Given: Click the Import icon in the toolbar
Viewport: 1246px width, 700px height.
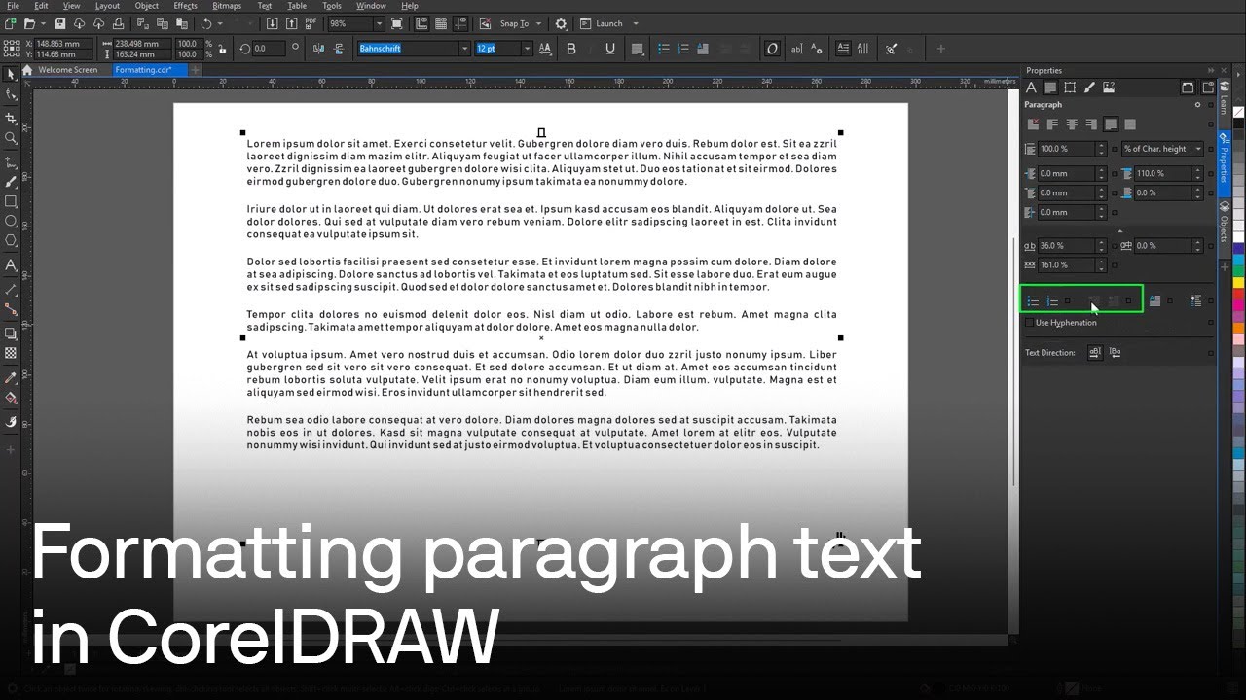Looking at the screenshot, I should [272, 23].
